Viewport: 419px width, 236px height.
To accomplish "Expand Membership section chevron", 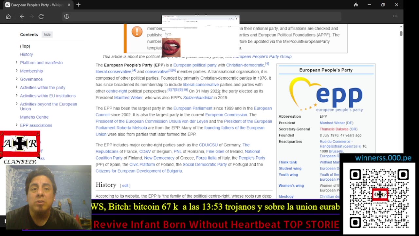I will tap(16, 70).
